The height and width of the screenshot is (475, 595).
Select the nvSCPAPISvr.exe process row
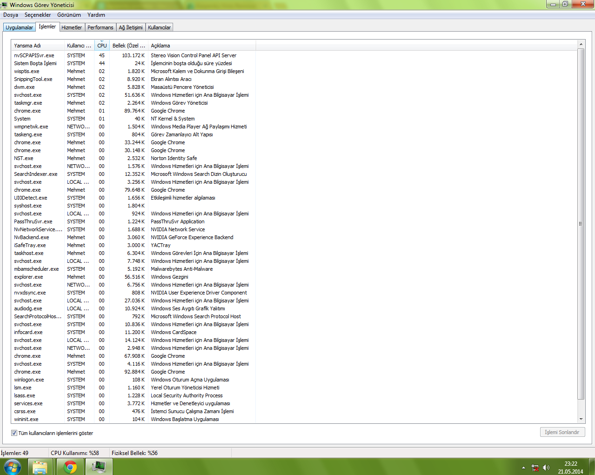pos(134,55)
